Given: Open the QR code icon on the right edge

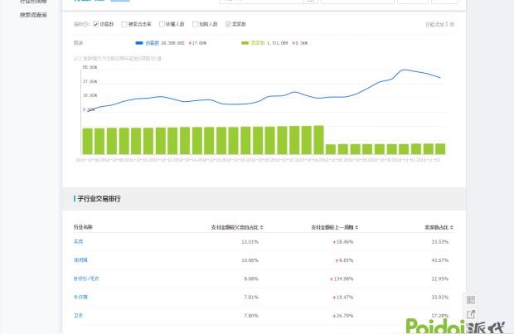Looking at the screenshot, I should pyautogui.click(x=471, y=299).
